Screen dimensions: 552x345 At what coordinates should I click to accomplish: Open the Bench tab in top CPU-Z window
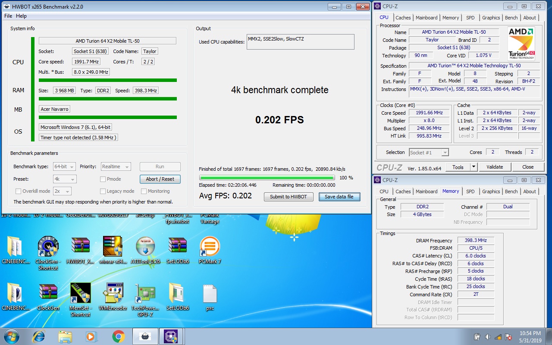(x=511, y=18)
